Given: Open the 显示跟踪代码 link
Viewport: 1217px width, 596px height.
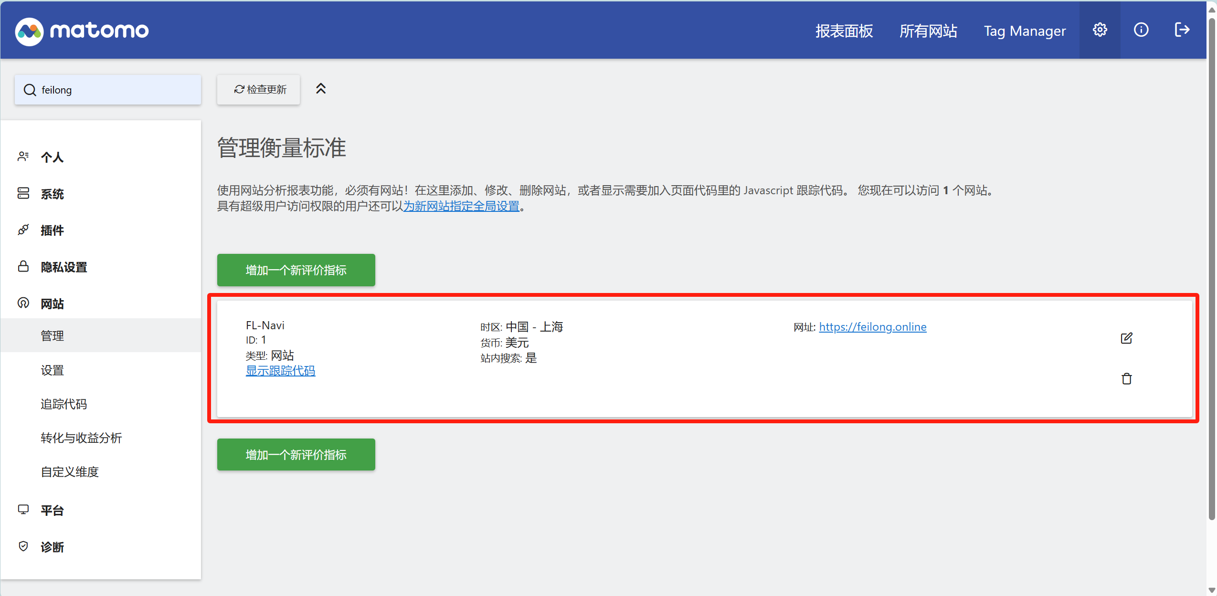Looking at the screenshot, I should pyautogui.click(x=280, y=371).
